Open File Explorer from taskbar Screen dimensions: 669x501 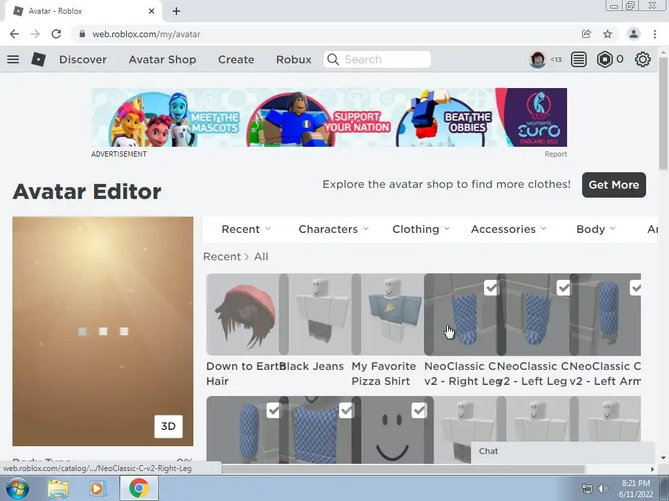click(x=58, y=488)
